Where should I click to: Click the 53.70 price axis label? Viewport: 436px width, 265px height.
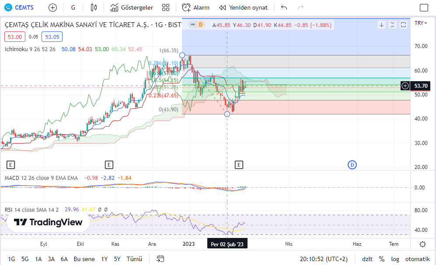tap(421, 86)
